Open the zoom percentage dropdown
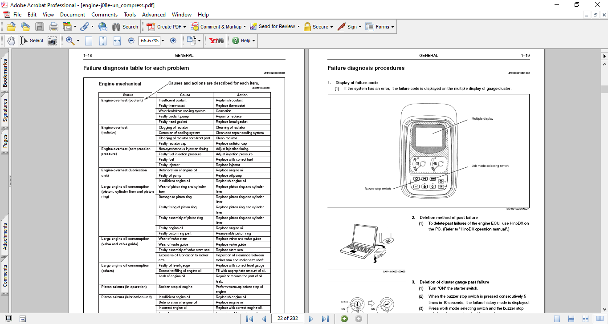Image resolution: width=608 pixels, height=324 pixels. click(163, 40)
